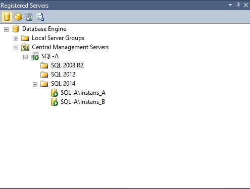
Task: Select the Database Engine toolbar icon
Action: tap(7, 17)
